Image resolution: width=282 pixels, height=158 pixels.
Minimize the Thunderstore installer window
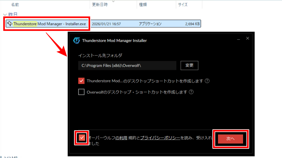click(239, 38)
